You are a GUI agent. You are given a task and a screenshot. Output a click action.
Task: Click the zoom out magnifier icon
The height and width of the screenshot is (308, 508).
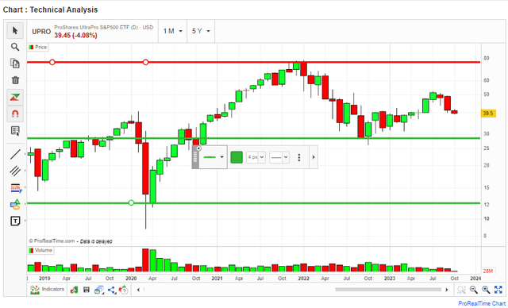474,290
